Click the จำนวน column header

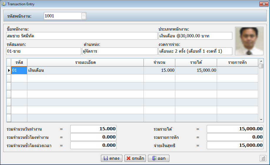click(x=159, y=62)
